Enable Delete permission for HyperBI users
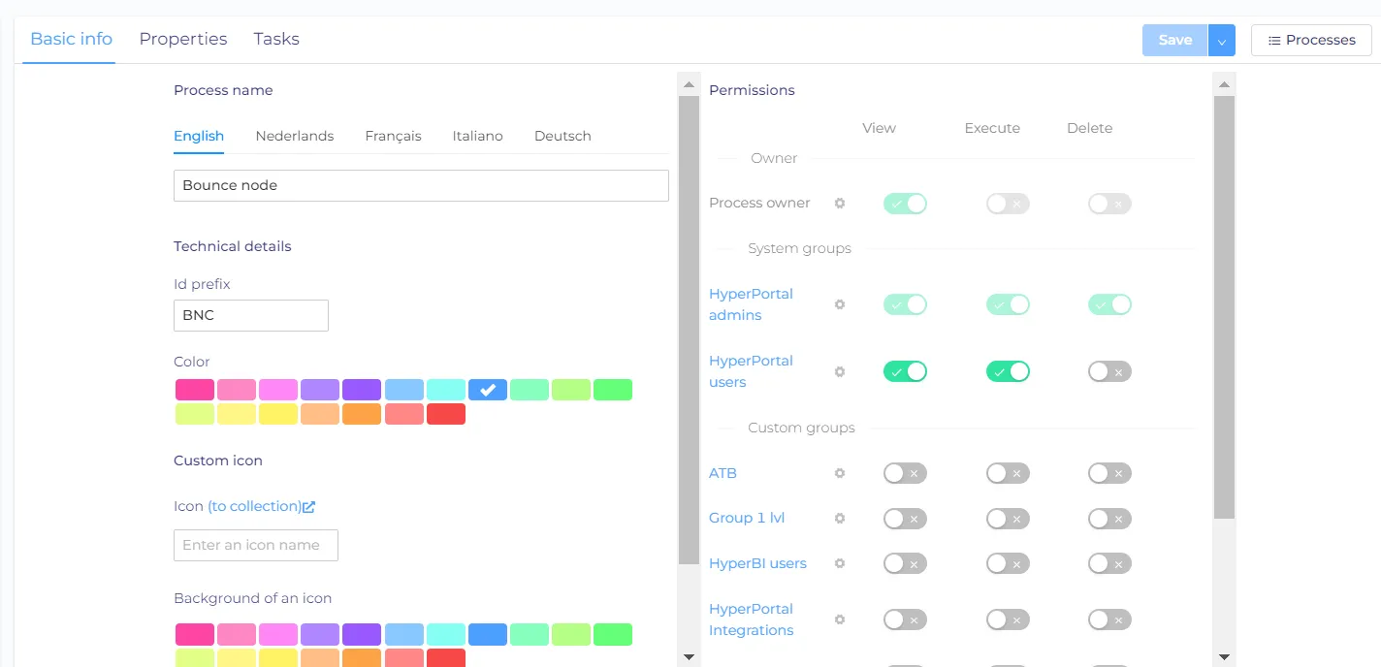The height and width of the screenshot is (667, 1381). [x=1109, y=563]
